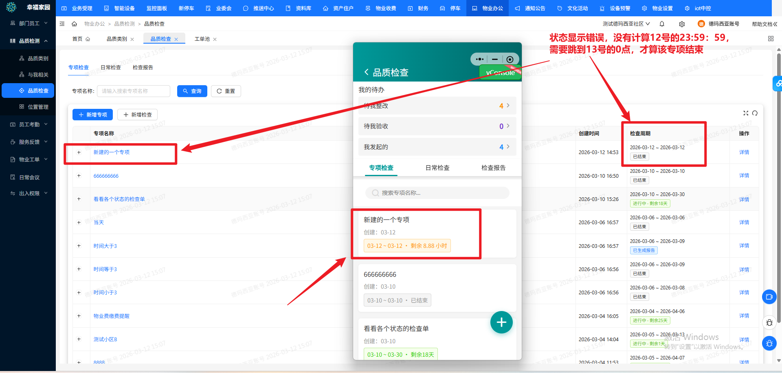Click the tab grid layout icon
This screenshot has width=782, height=373.
point(771,39)
